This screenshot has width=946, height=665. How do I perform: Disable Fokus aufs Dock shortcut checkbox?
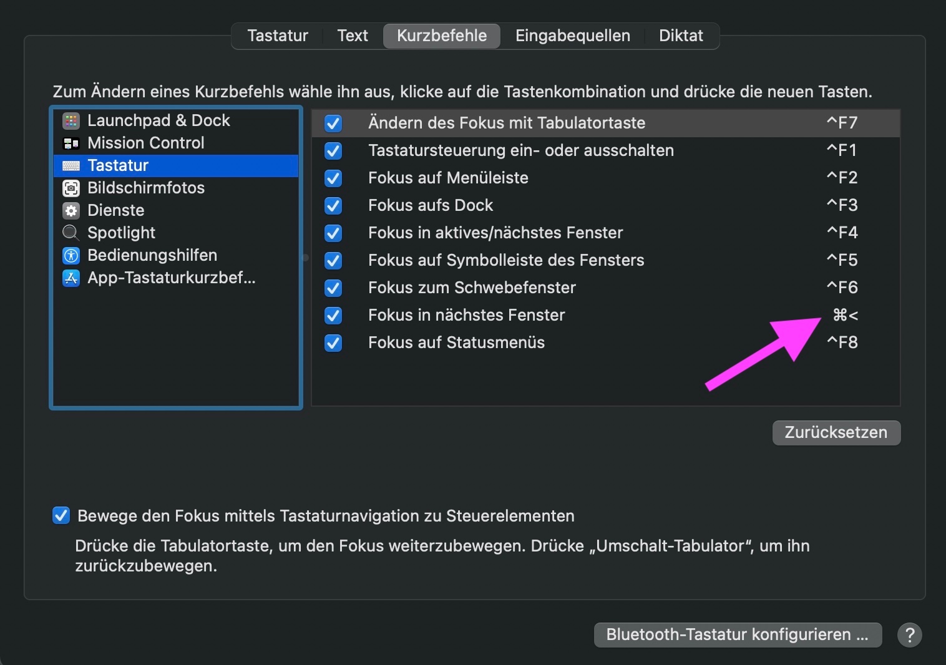pyautogui.click(x=333, y=205)
